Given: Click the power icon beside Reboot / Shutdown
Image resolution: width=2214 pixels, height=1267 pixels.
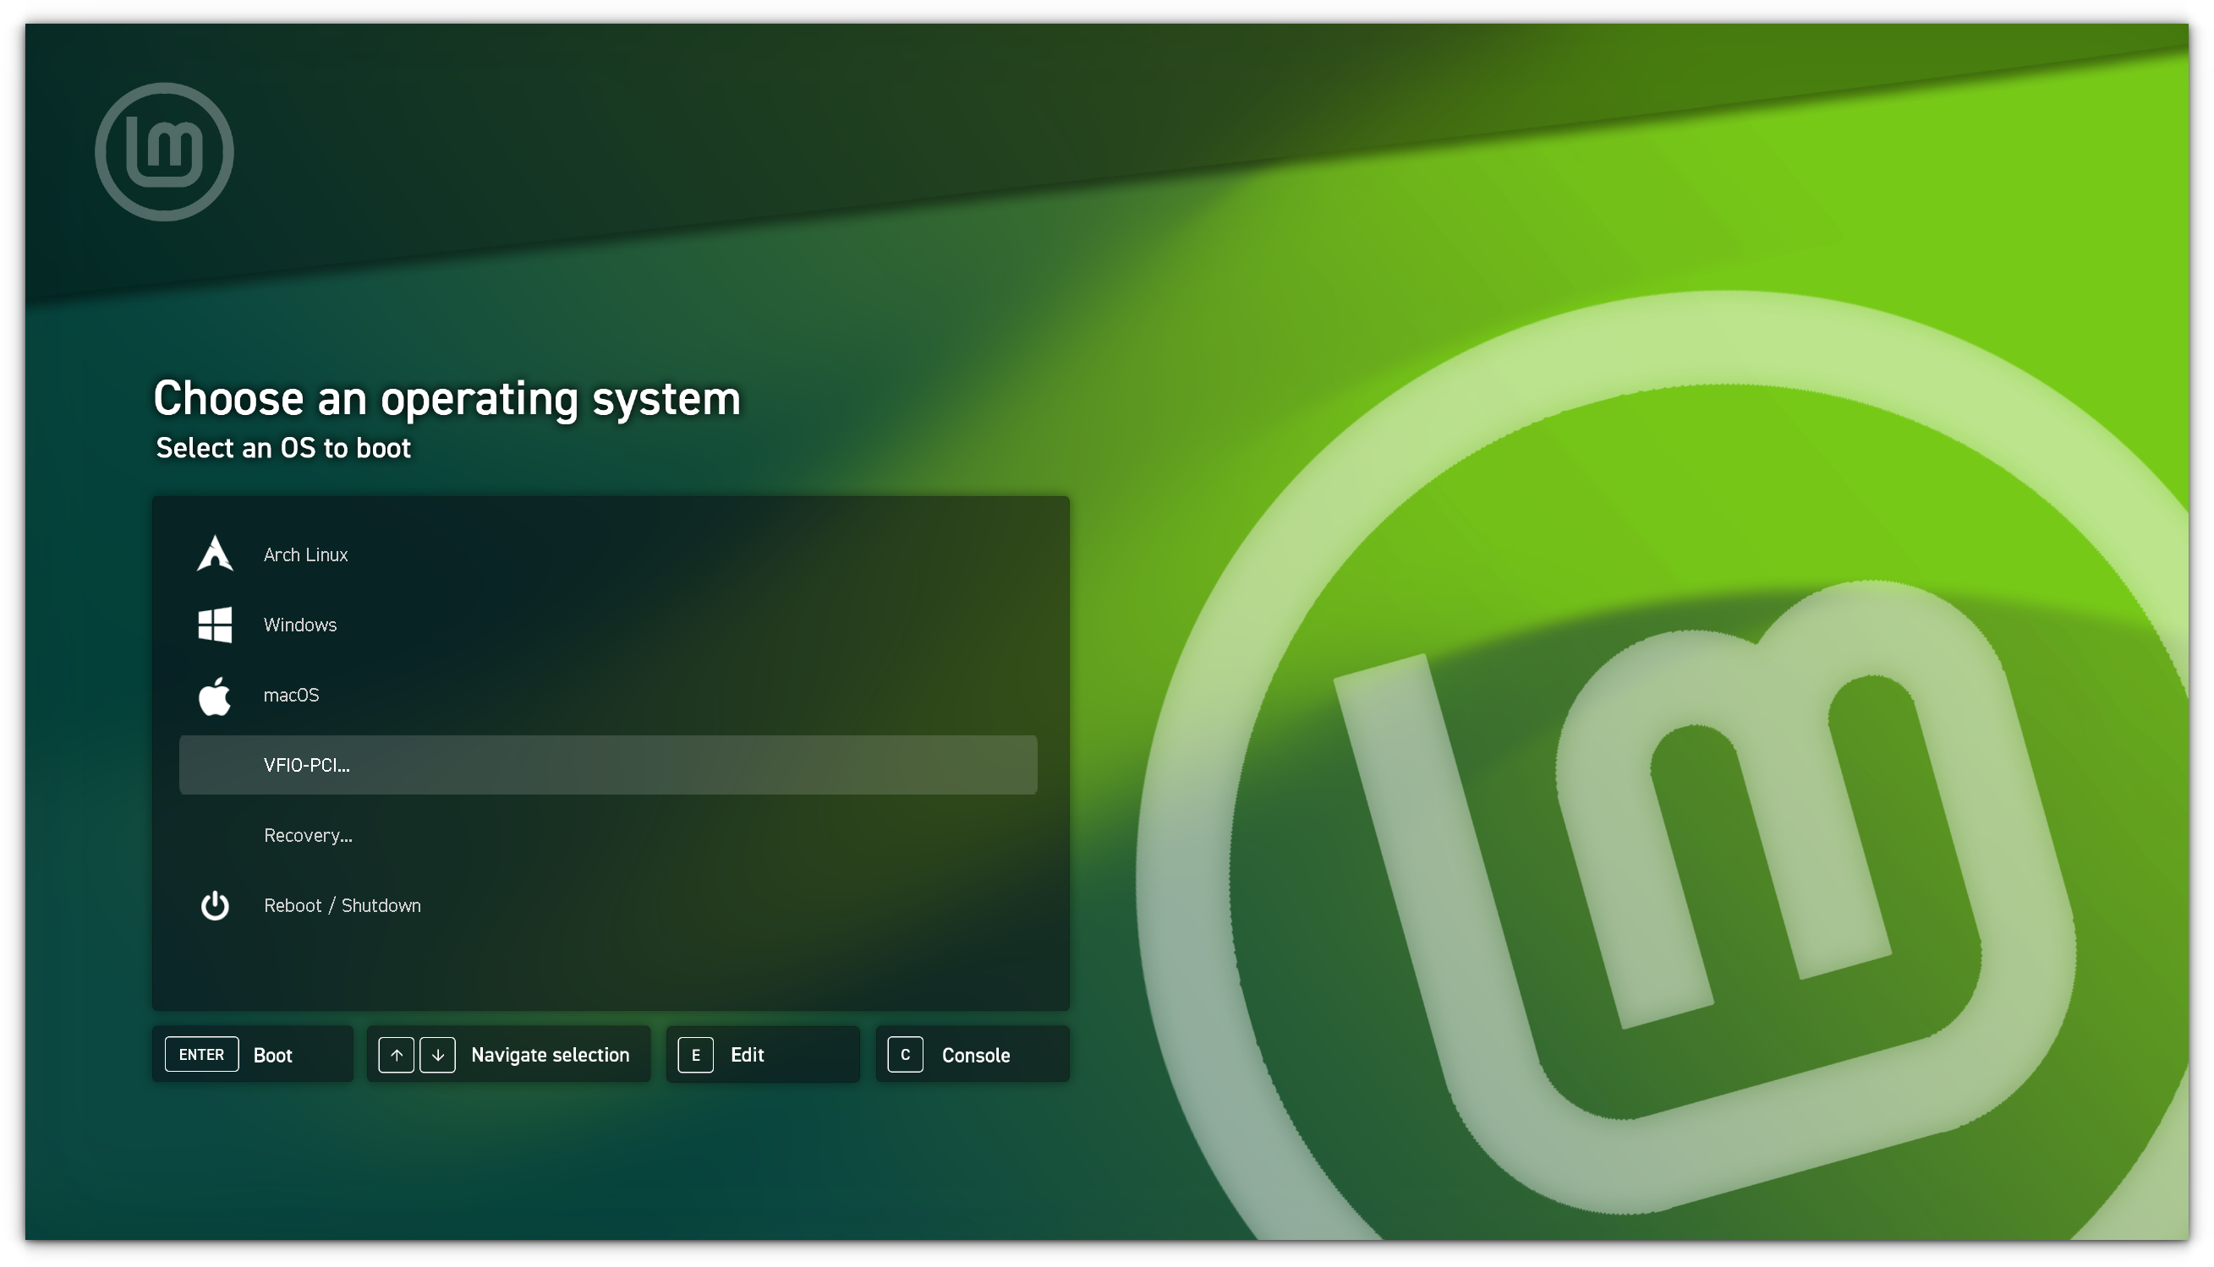Looking at the screenshot, I should (x=214, y=906).
